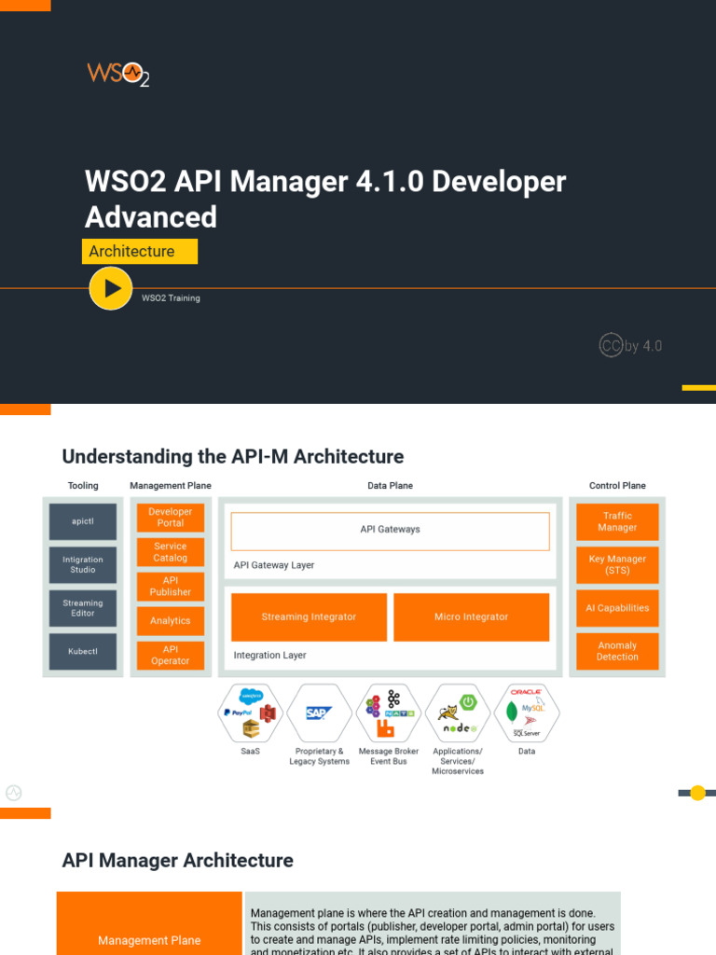Viewport: 716px width, 955px height.
Task: Select the Analytics box
Action: pos(171,620)
